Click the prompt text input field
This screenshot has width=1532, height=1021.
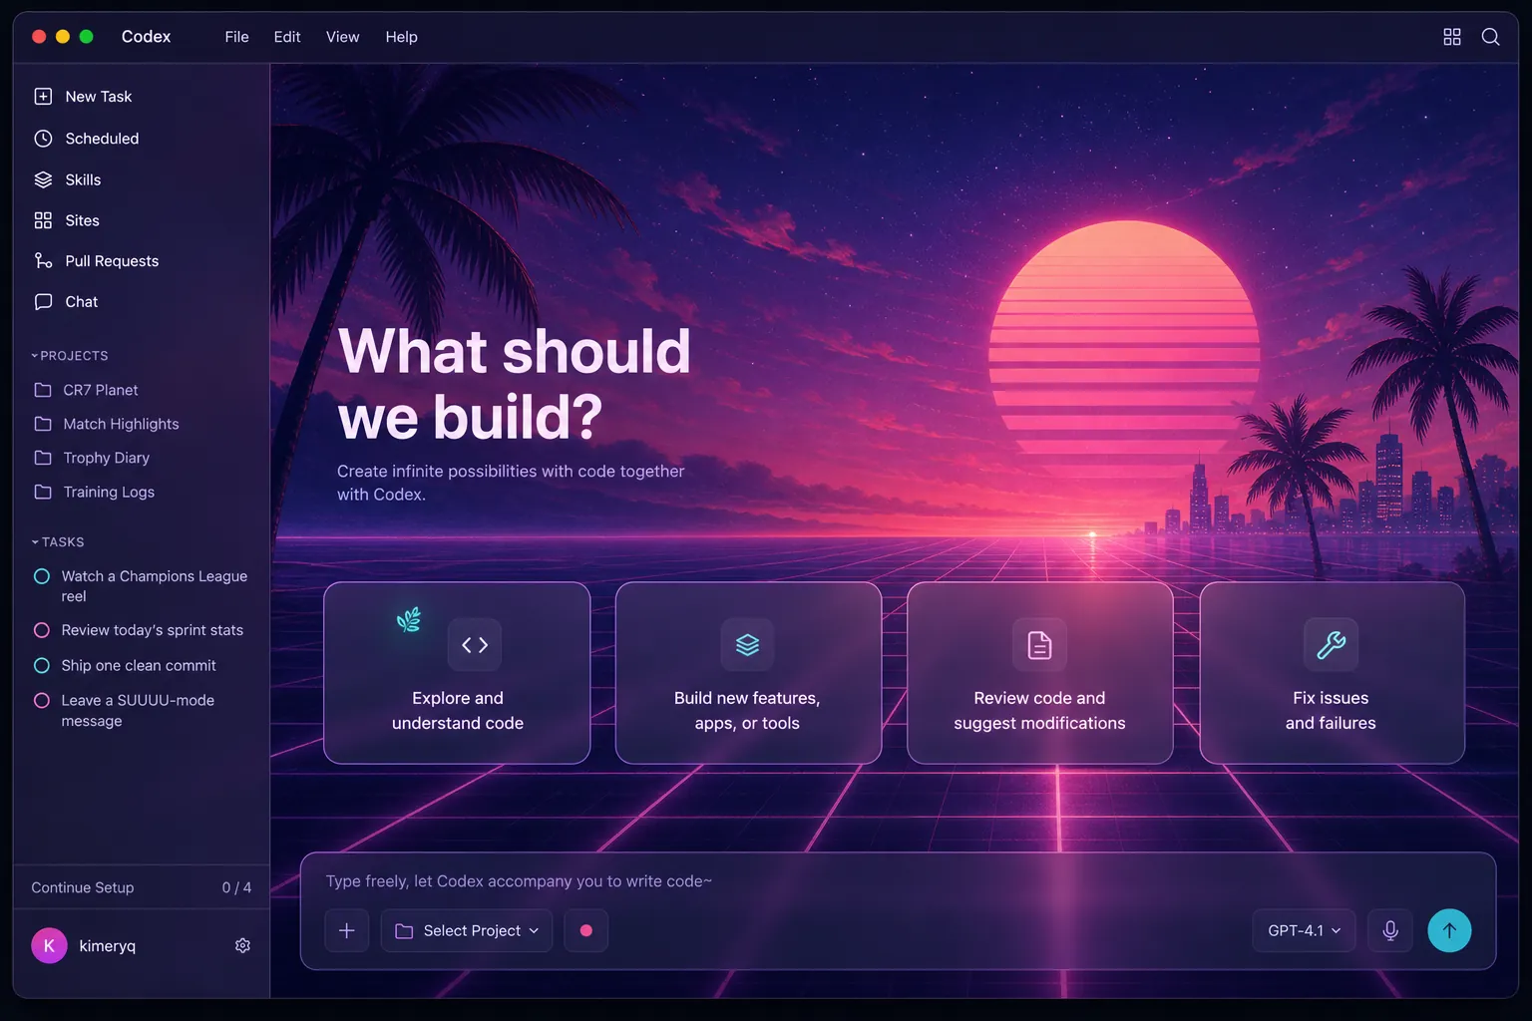[898, 881]
